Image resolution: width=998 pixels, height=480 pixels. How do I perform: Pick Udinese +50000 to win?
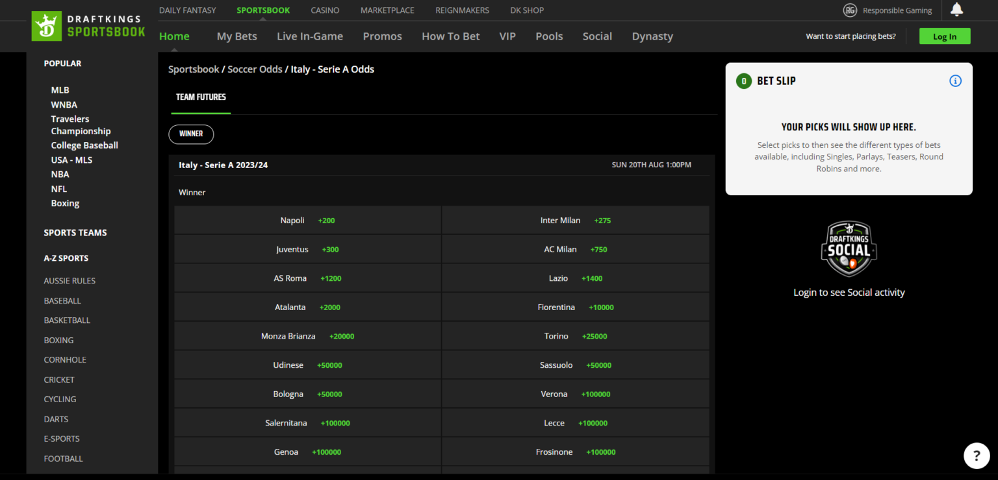(x=308, y=365)
